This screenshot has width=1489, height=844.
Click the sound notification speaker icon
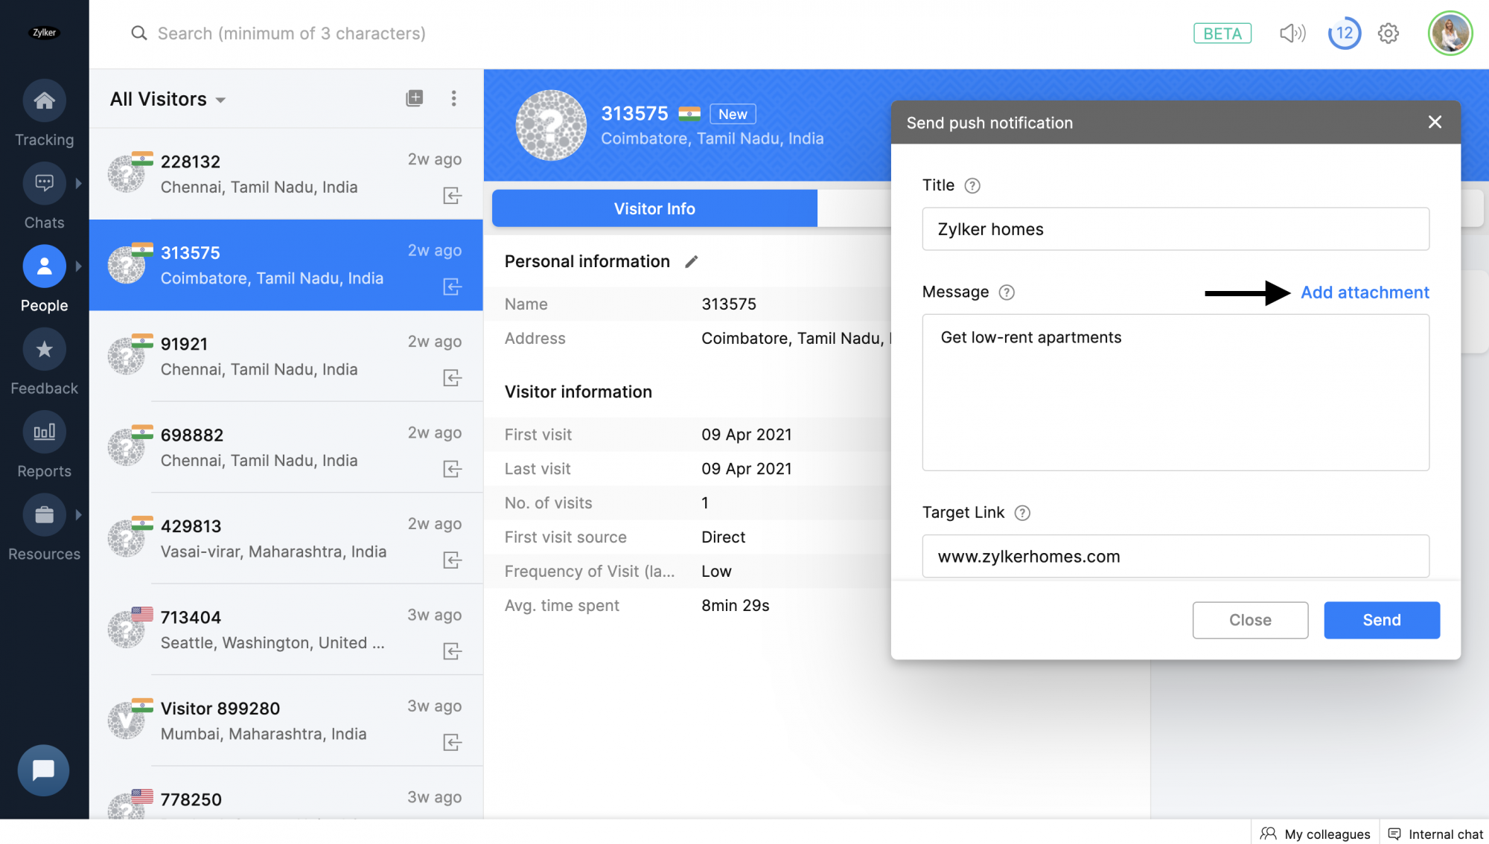(x=1292, y=33)
